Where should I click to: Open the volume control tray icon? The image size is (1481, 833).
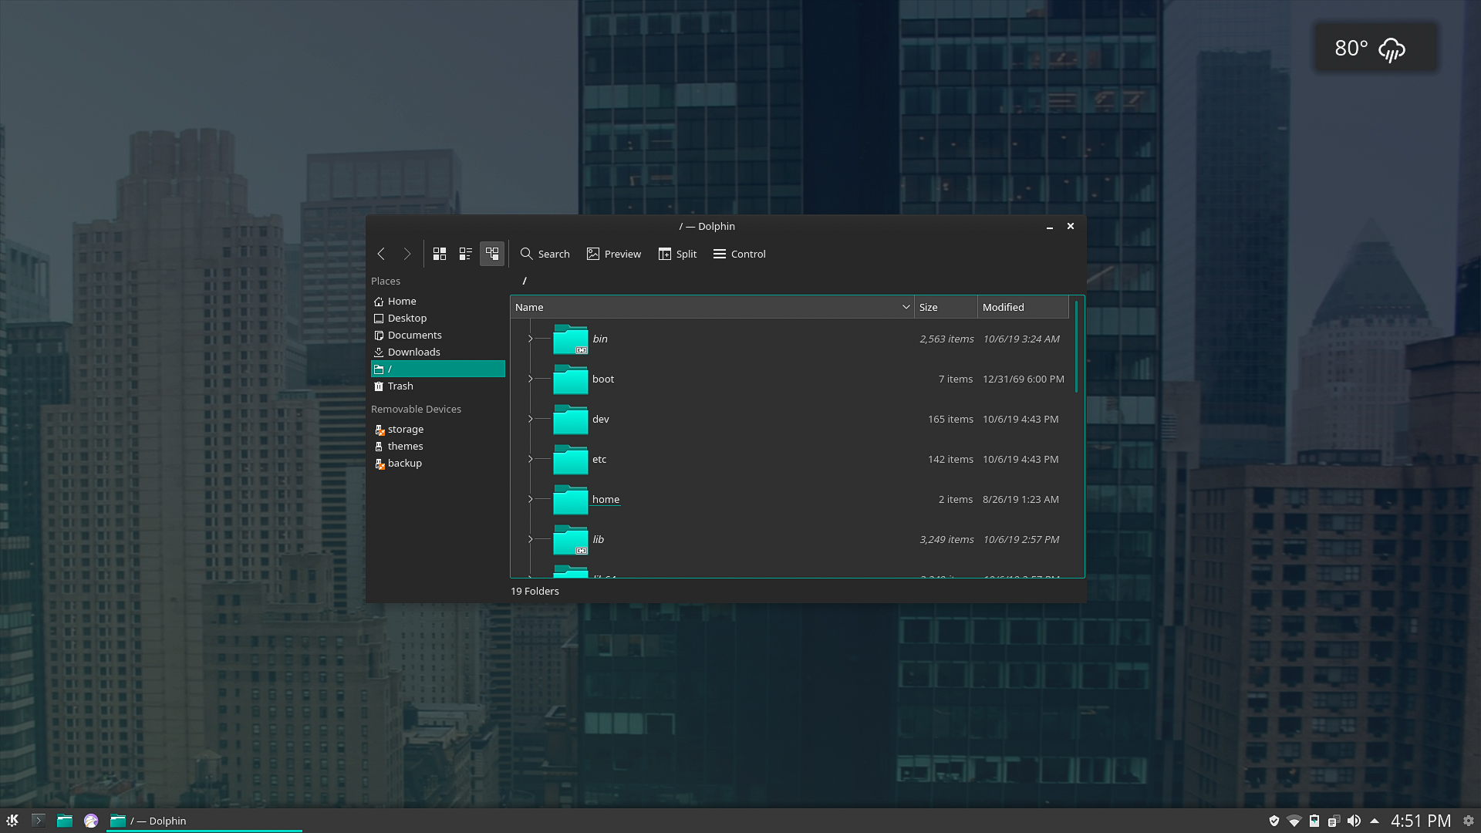[1354, 821]
